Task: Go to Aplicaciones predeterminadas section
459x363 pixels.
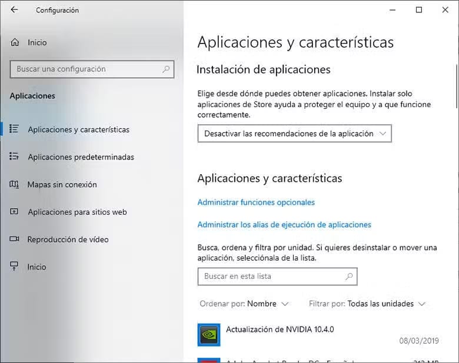Action: click(x=81, y=157)
